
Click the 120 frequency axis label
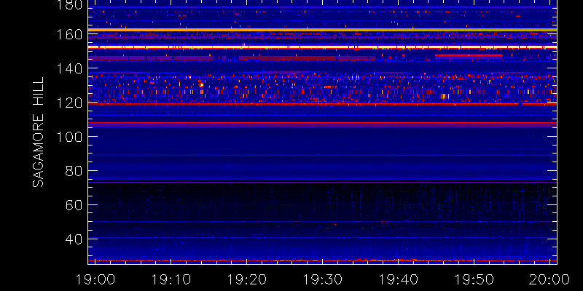(x=69, y=103)
